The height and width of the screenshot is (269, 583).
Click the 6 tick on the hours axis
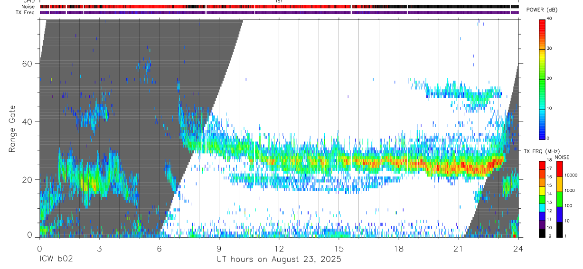tap(159, 248)
